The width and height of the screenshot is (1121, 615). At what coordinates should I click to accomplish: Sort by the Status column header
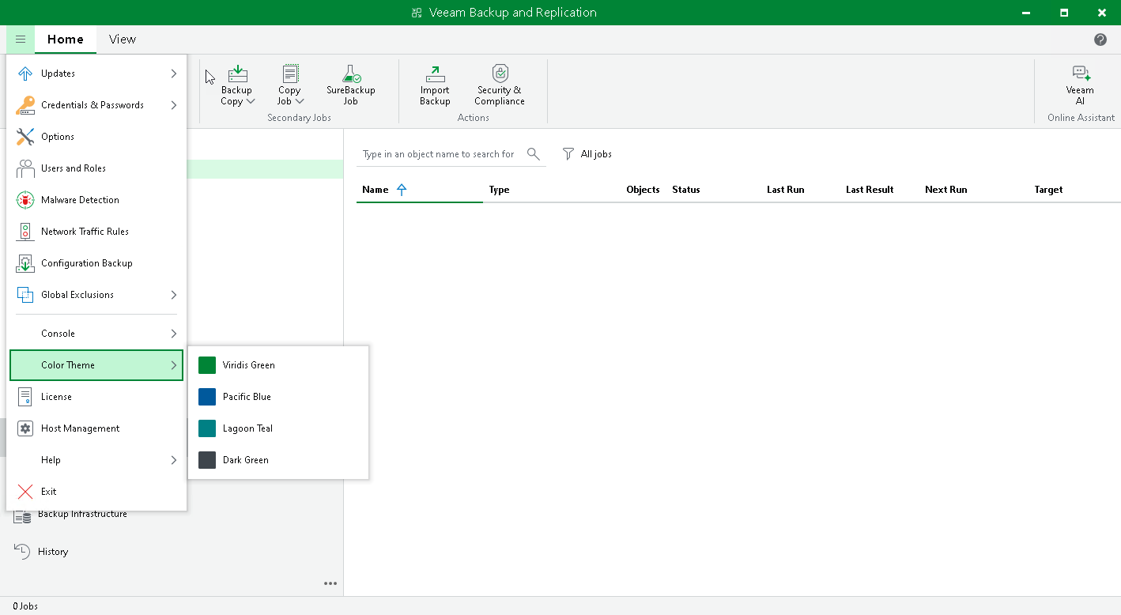(x=686, y=190)
